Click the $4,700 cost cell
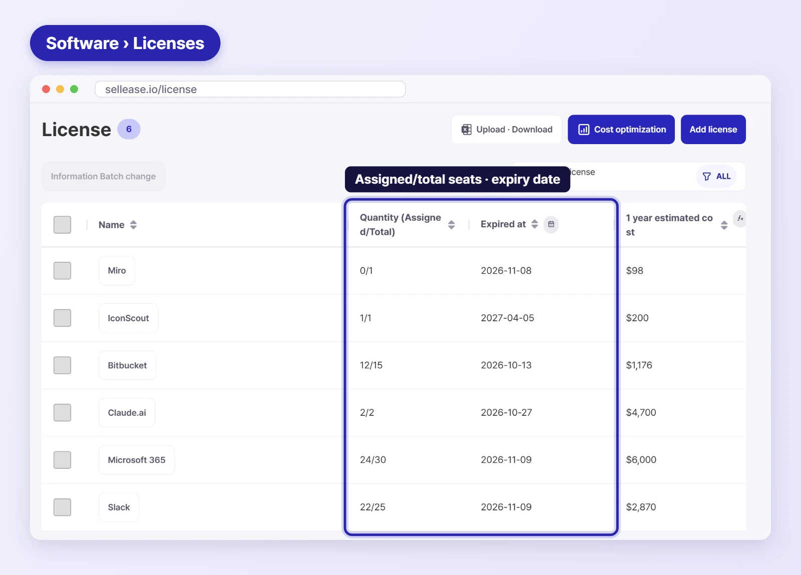The height and width of the screenshot is (575, 801). tap(641, 412)
